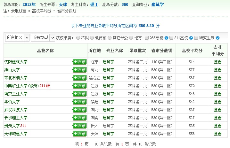Click the 高校平均分 column header
Screen dimensions: 230x148
pyautogui.click(x=192, y=51)
